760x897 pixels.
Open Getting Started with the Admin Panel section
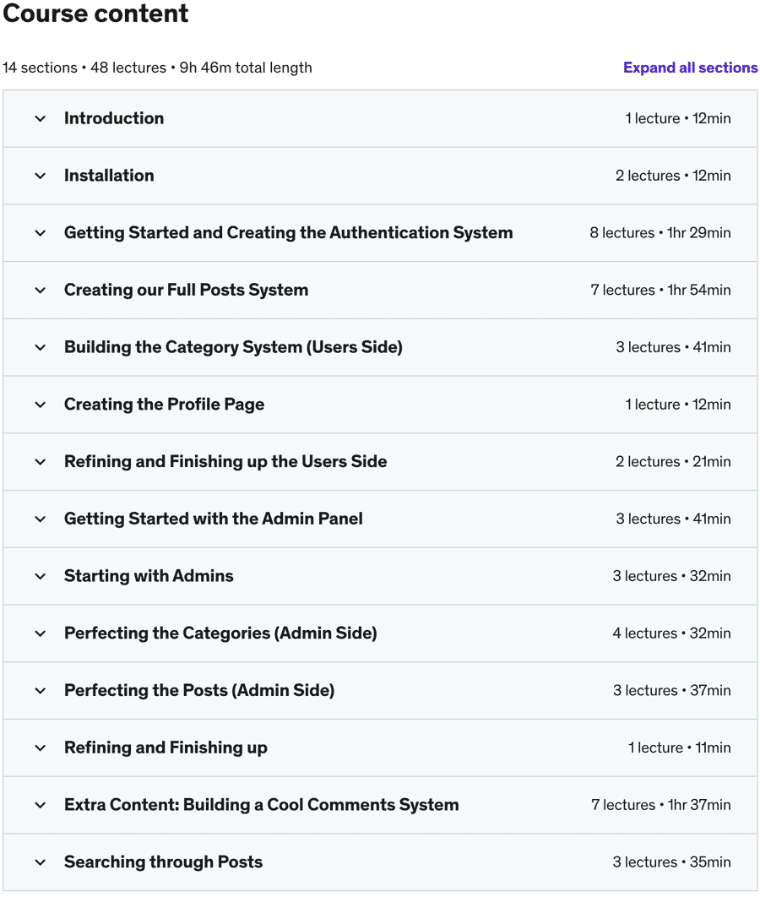(x=380, y=519)
